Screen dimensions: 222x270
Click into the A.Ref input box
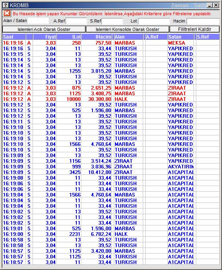pos(76,21)
